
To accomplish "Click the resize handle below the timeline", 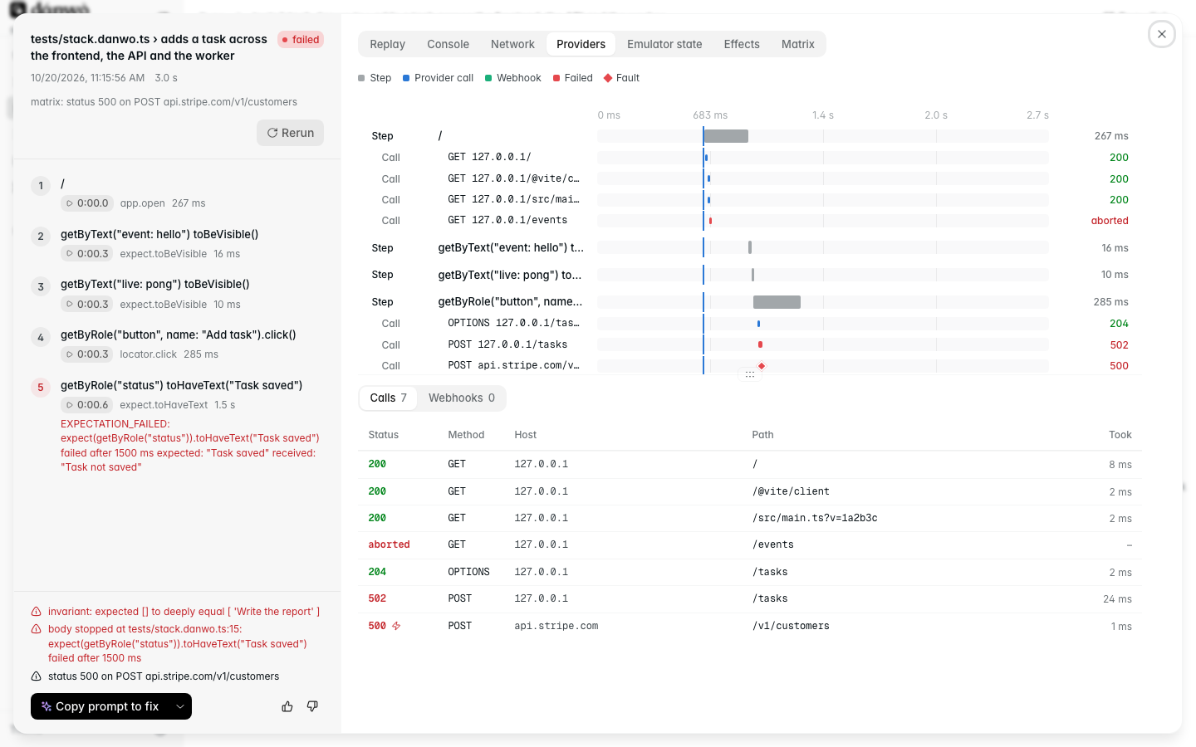I will 750,375.
